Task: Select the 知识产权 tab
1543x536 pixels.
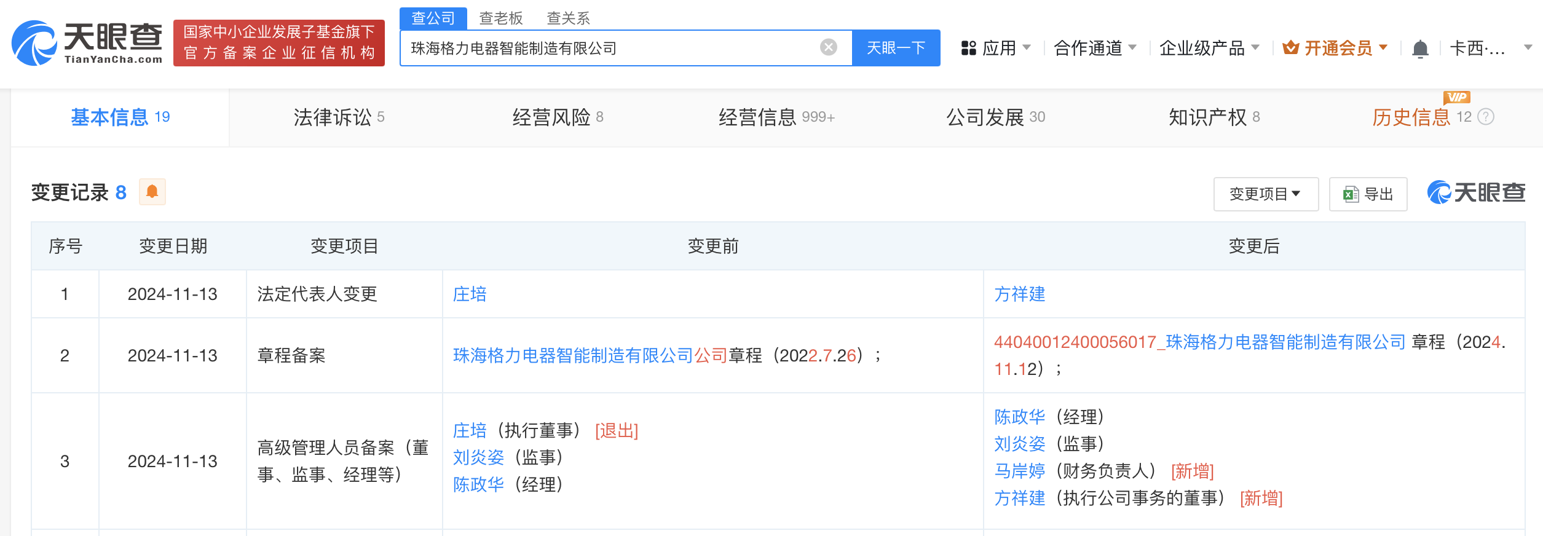Action: tap(1214, 117)
